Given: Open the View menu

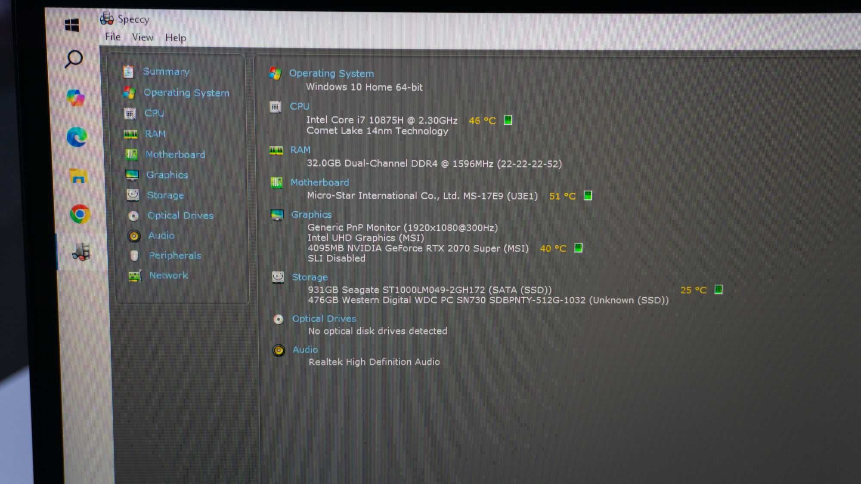Looking at the screenshot, I should pyautogui.click(x=142, y=37).
